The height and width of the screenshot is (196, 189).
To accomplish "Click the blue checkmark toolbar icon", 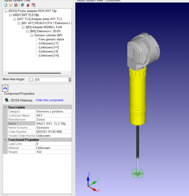I will coord(22,5).
